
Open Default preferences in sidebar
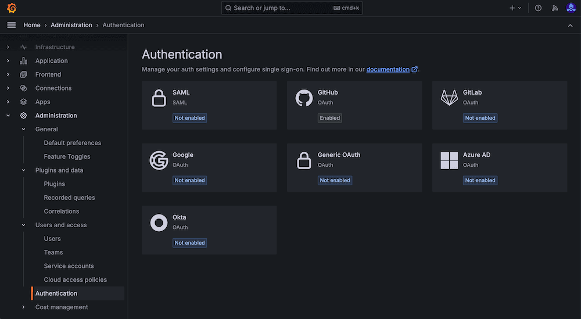tap(72, 143)
